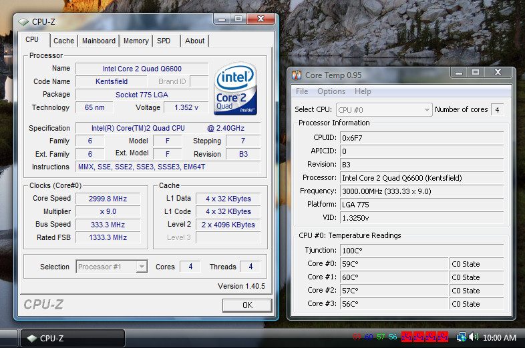
Task: Open the About tab in CPU-Z
Action: 194,41
